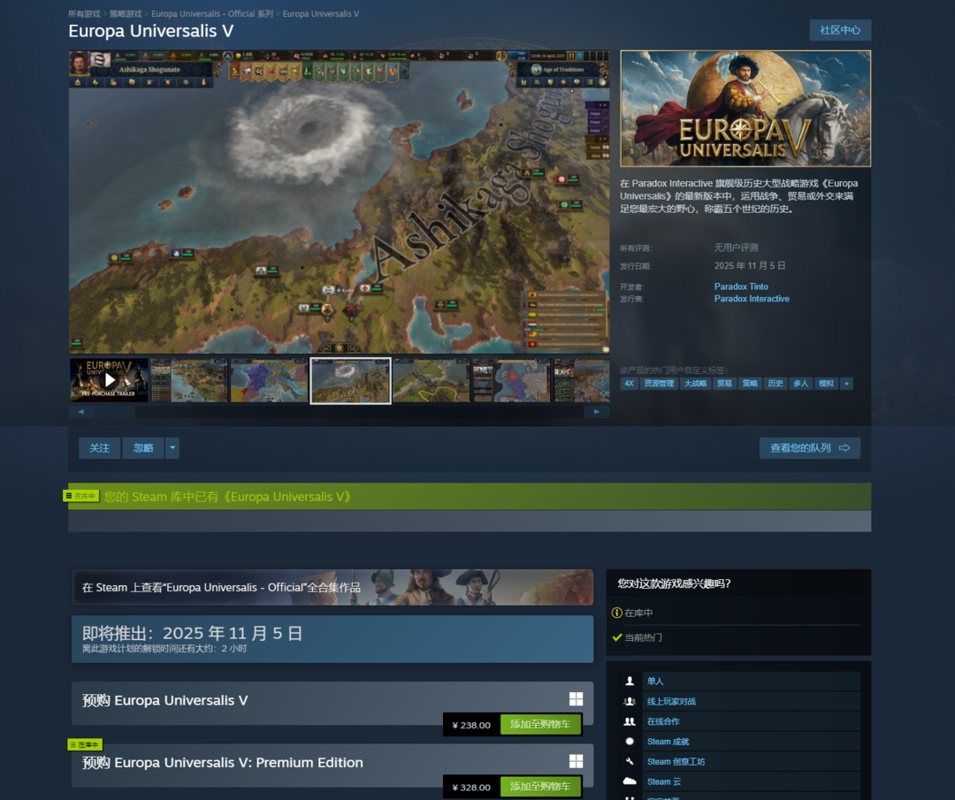Click the right arrow of the screenshot strip
The image size is (955, 800).
click(597, 412)
